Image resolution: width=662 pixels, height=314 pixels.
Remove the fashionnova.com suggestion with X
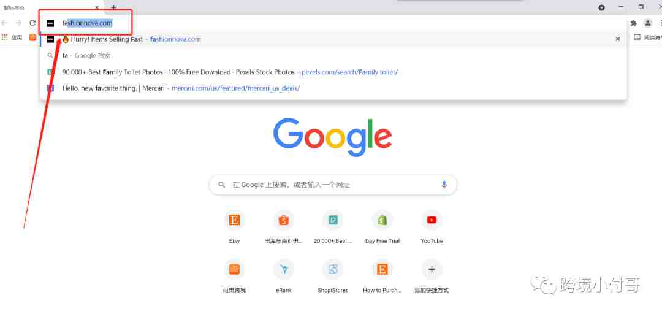click(618, 39)
